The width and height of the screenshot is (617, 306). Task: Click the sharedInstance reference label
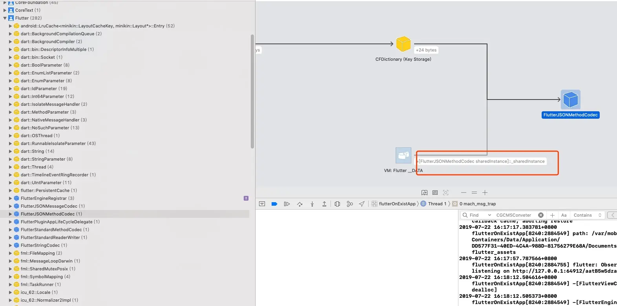pyautogui.click(x=482, y=161)
